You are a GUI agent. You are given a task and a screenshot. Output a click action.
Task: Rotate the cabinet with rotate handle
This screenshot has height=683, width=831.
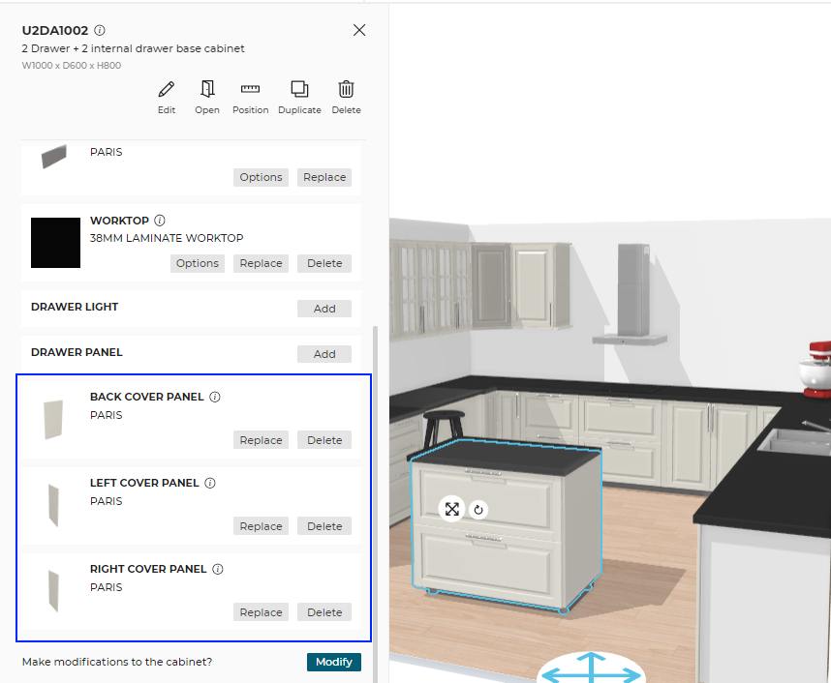[477, 510]
